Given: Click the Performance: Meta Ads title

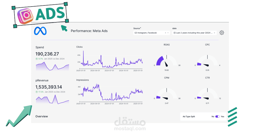Looking at the screenshot, I should [89, 31].
